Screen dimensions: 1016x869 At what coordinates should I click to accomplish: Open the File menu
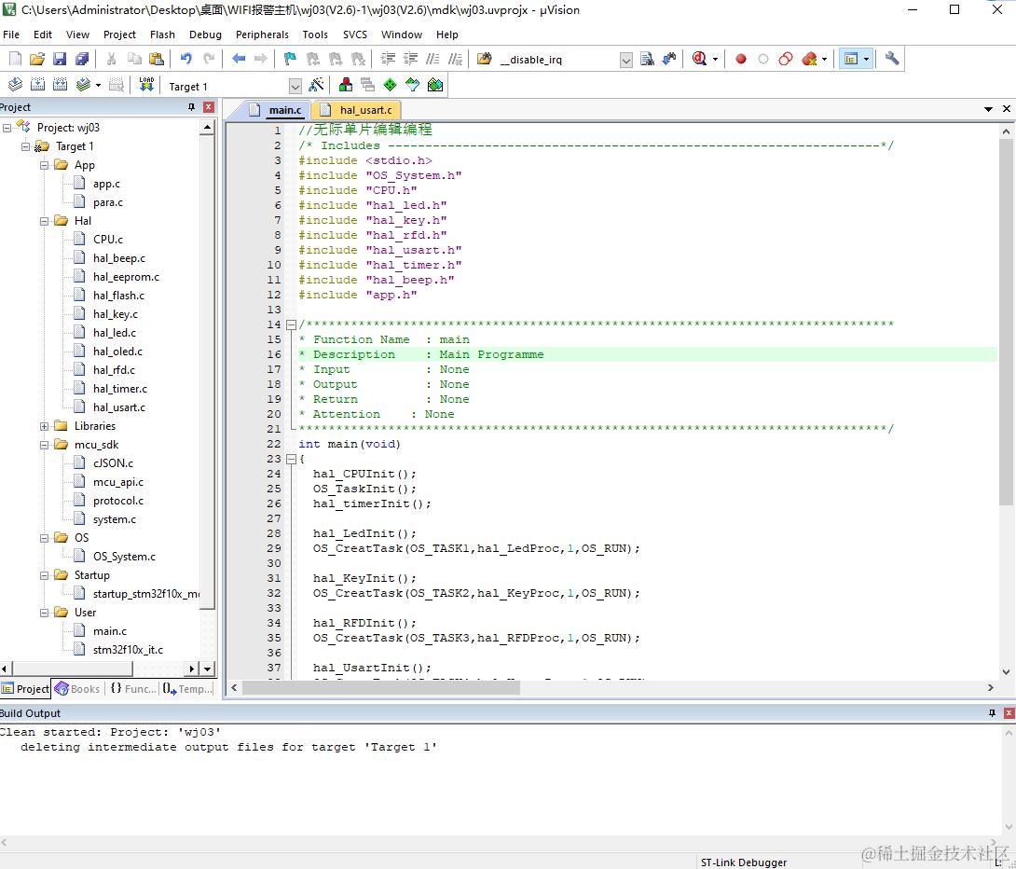[x=11, y=34]
